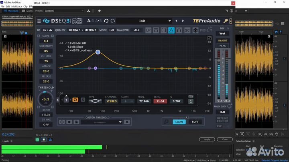This screenshot has height=162, width=289.
Task: Click the redo arrow icon
Action: pos(113,21)
